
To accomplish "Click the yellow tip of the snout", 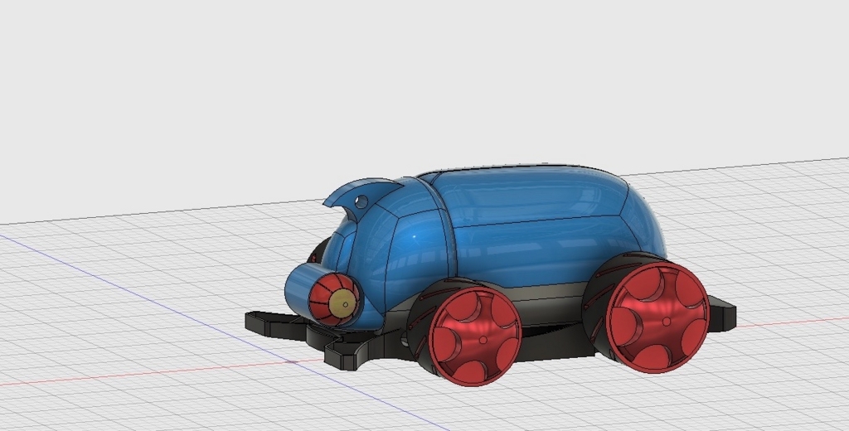I will point(342,303).
